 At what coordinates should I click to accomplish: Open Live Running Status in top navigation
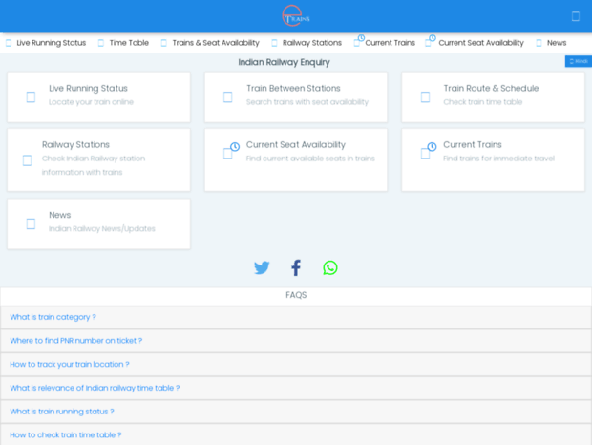52,43
